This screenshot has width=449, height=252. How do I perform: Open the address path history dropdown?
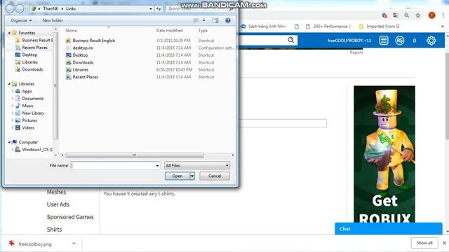click(x=151, y=9)
